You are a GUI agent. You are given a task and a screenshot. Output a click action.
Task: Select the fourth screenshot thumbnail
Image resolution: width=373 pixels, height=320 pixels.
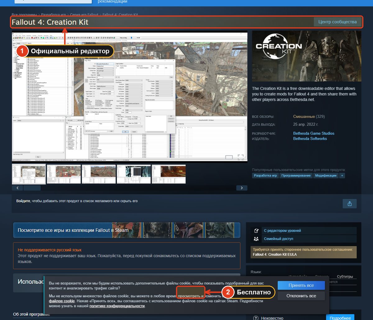point(134,174)
